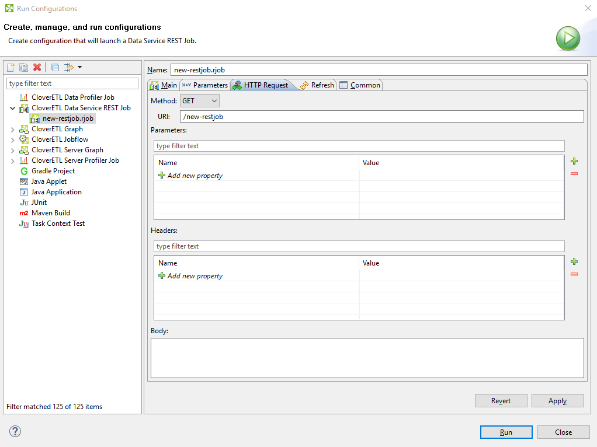This screenshot has width=597, height=447.
Task: Switch to the HTTP Request tab
Action: click(x=261, y=85)
